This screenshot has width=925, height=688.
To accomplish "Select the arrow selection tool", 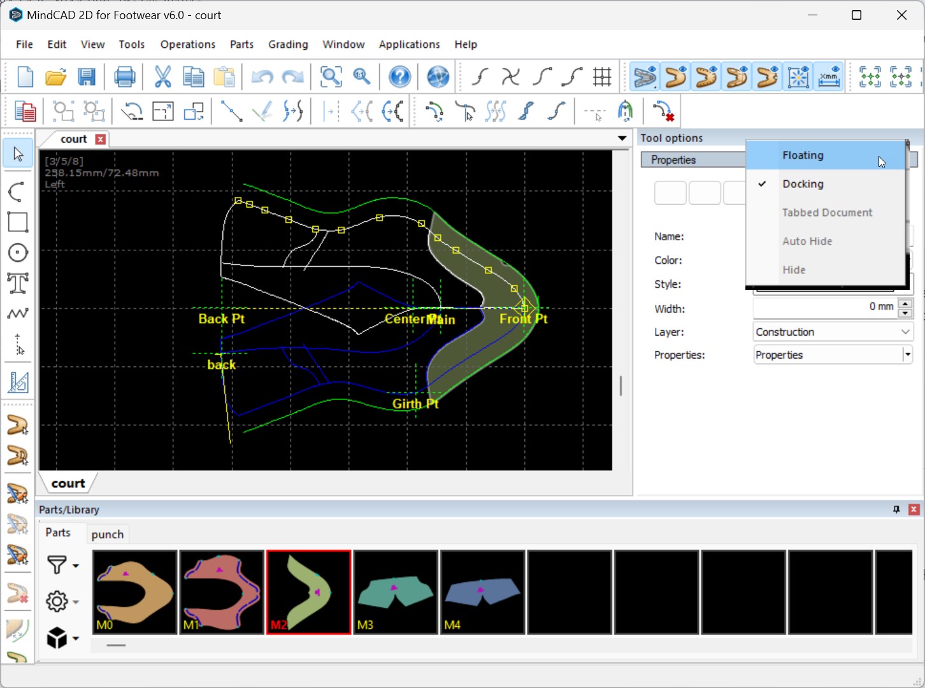I will [17, 153].
